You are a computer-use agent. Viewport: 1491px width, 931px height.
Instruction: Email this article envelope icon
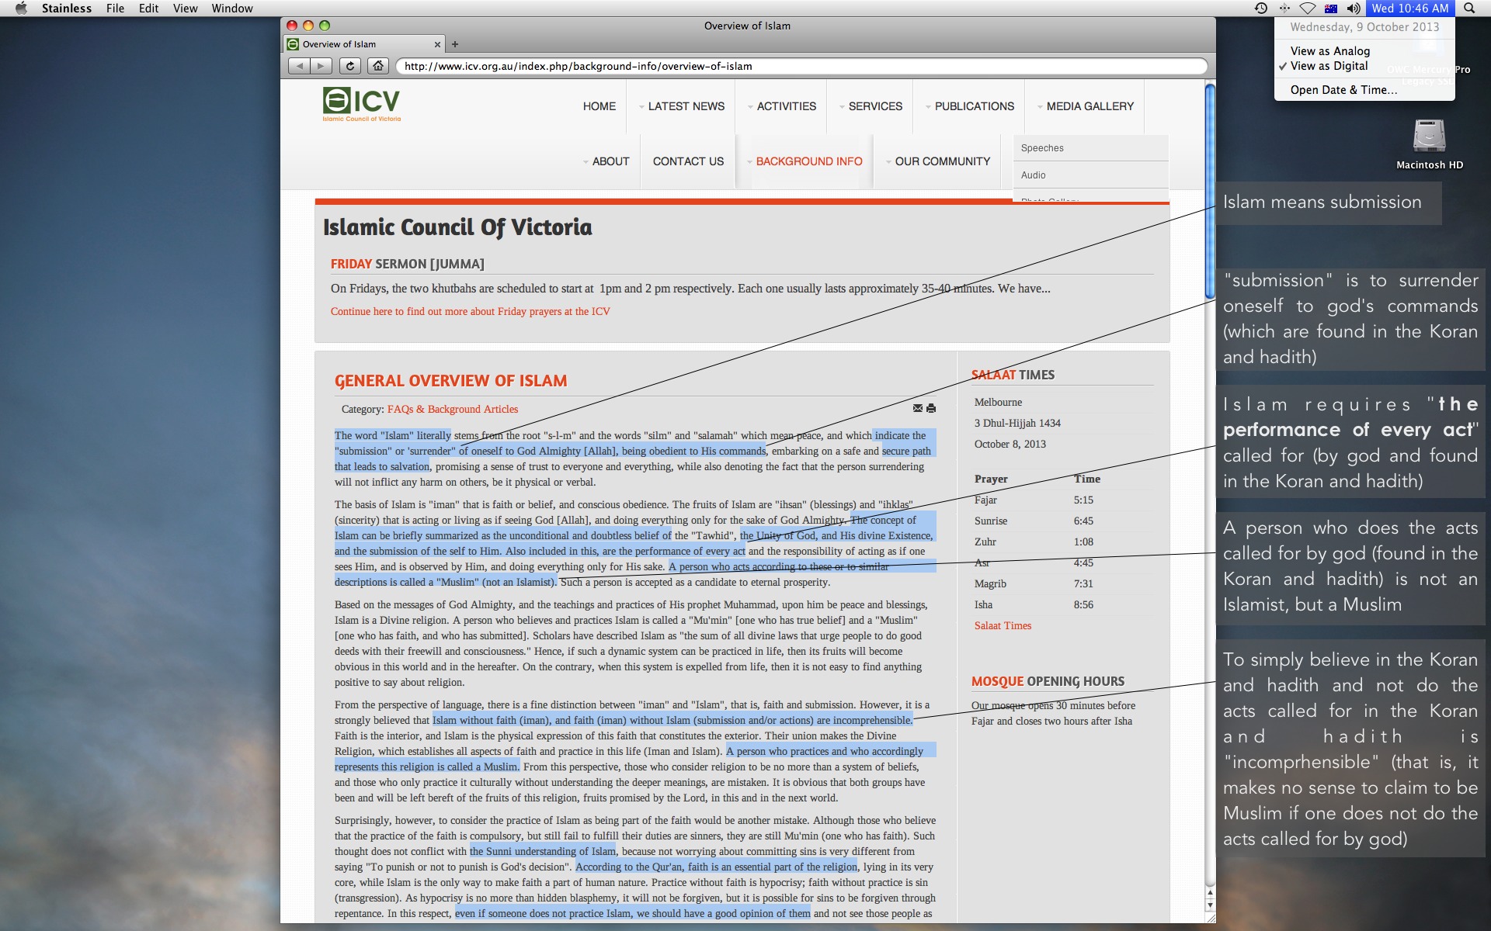coord(918,408)
